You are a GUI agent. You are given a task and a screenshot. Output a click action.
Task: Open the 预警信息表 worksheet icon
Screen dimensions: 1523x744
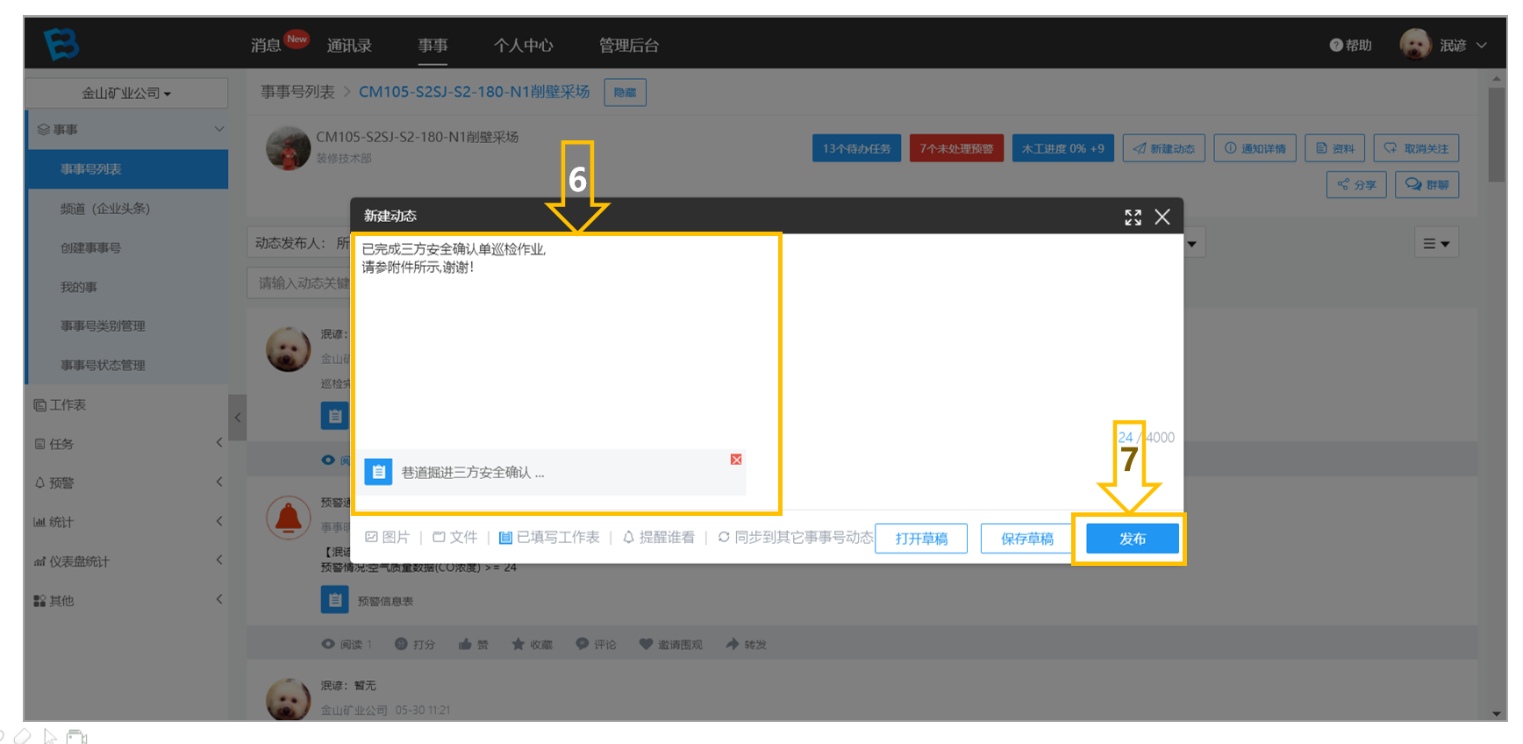334,600
